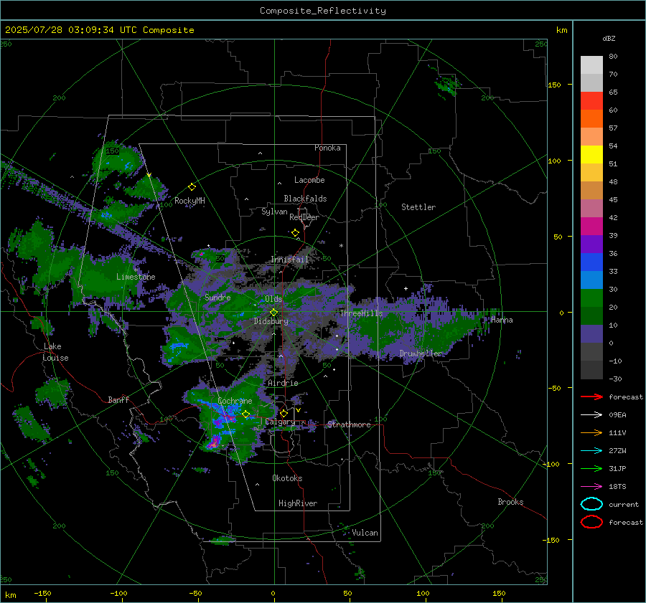Select the 65 dBZ red color swatch

(x=591, y=100)
